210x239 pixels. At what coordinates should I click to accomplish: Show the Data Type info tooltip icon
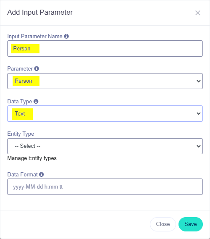click(36, 101)
